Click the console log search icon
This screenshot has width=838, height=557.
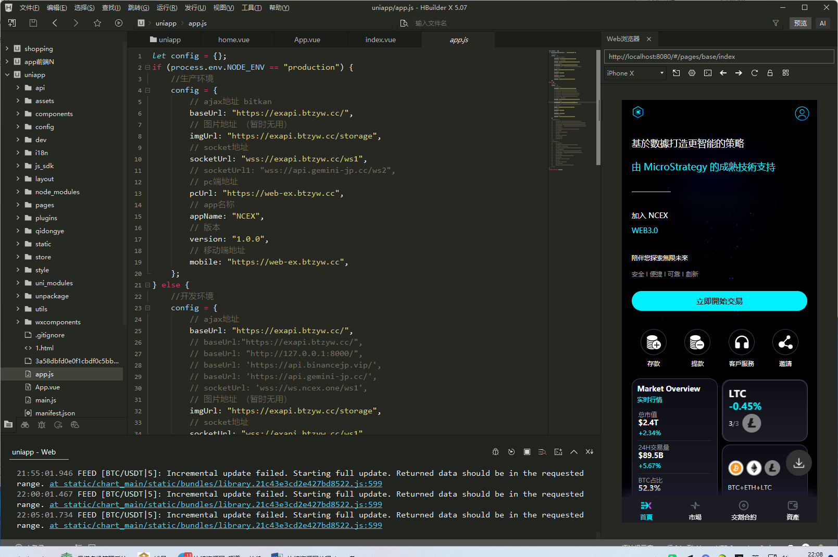(543, 452)
